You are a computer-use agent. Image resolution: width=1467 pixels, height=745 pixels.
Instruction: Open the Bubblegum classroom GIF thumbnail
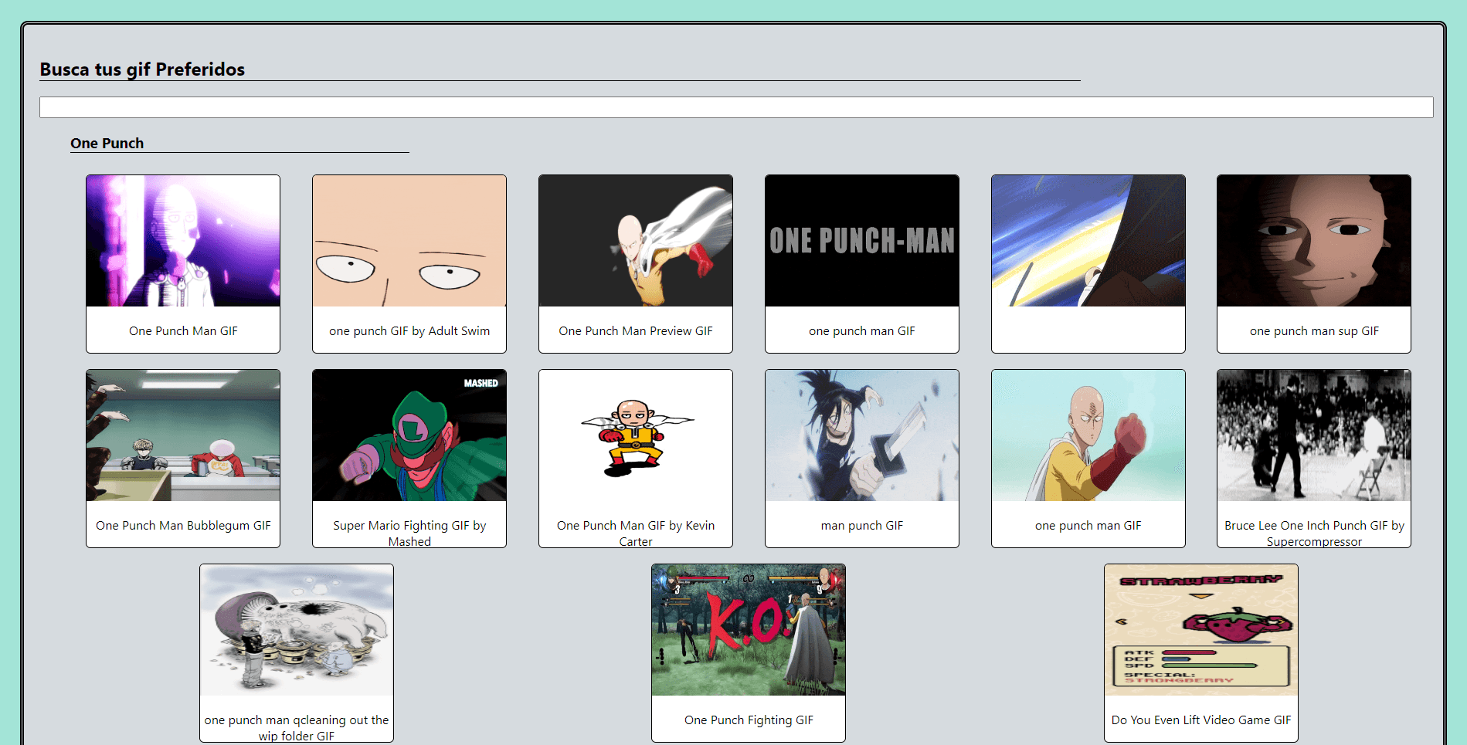[183, 435]
